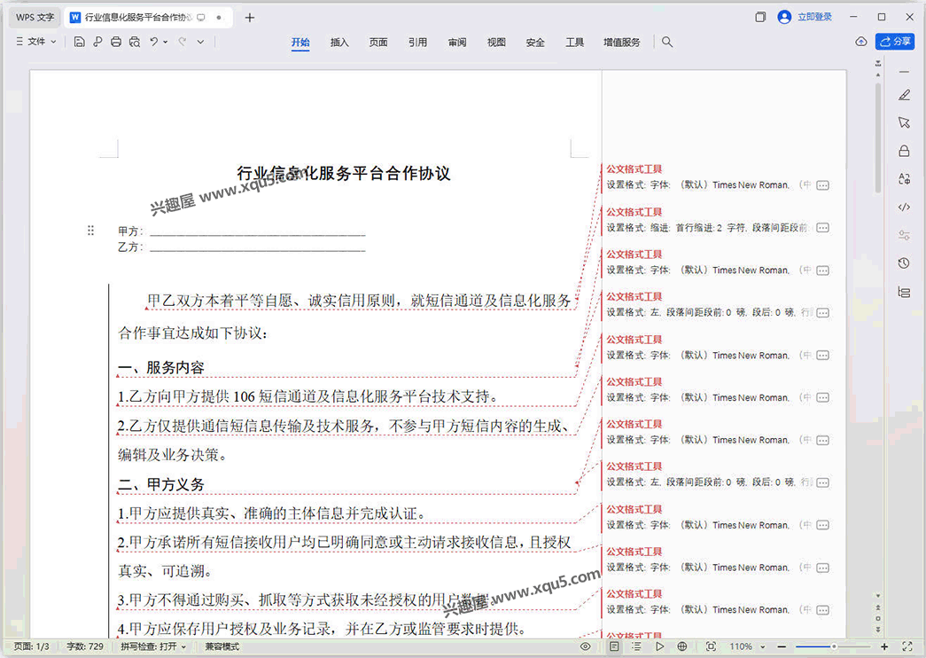The width and height of the screenshot is (926, 658).
Task: Click the zoom out minus button
Action: pos(782,646)
